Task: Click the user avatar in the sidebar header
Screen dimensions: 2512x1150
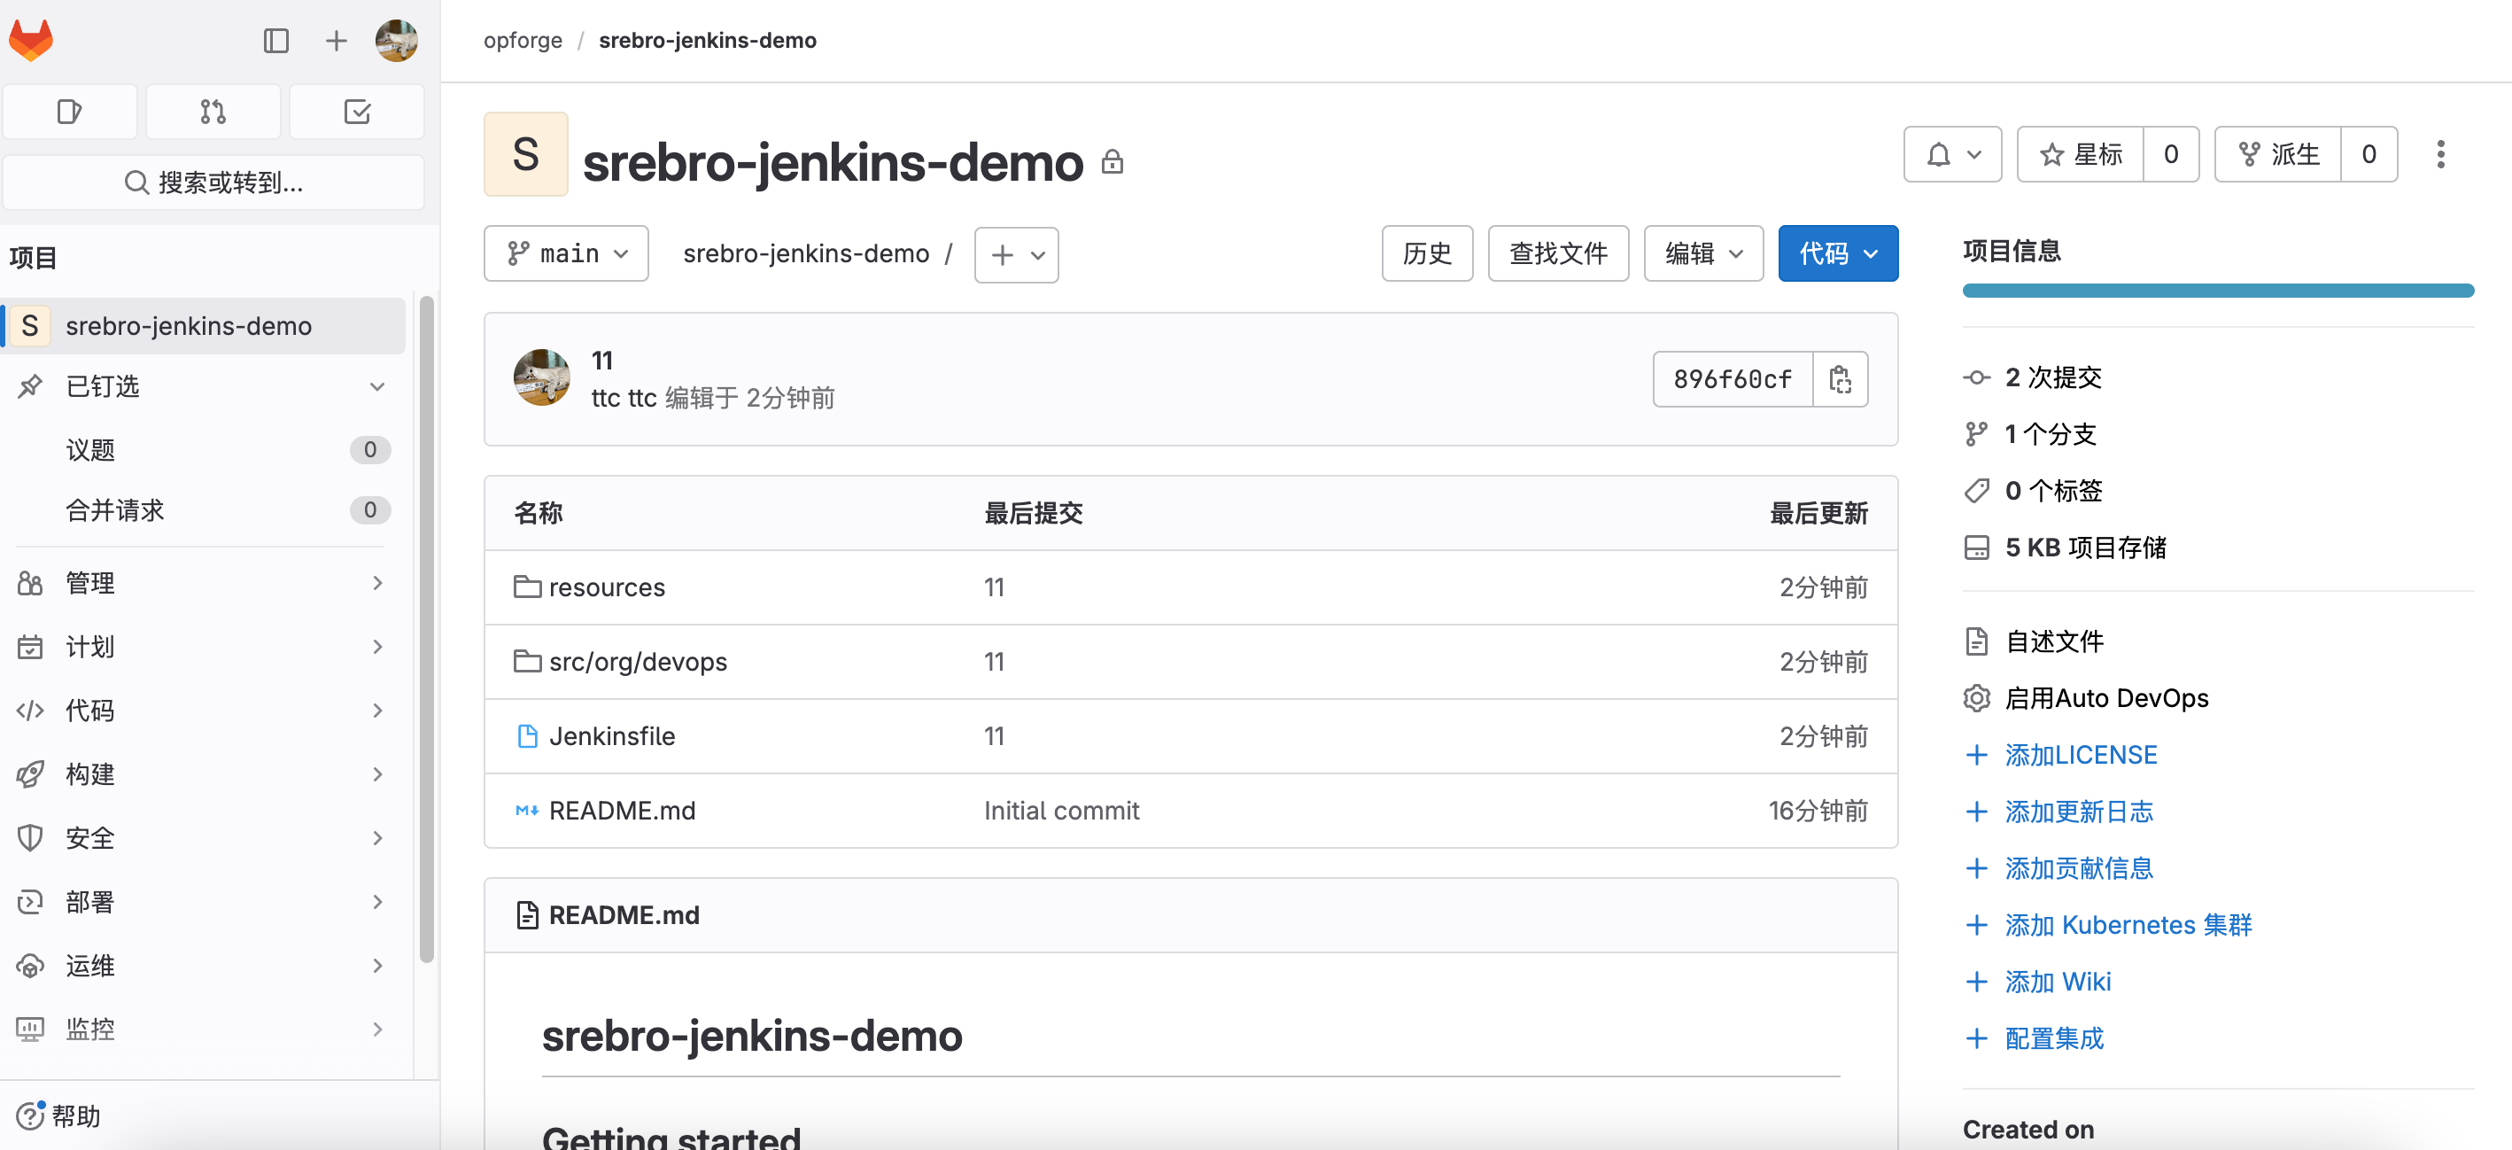Action: [397, 40]
